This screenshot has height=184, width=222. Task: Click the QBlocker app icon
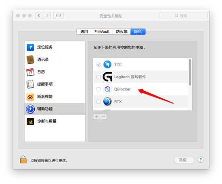(107, 89)
